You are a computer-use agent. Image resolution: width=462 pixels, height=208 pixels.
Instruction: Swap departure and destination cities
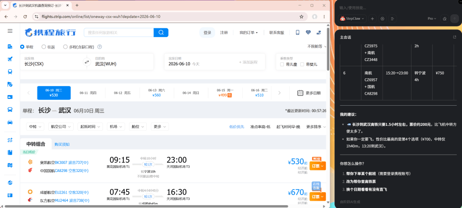tap(87, 62)
